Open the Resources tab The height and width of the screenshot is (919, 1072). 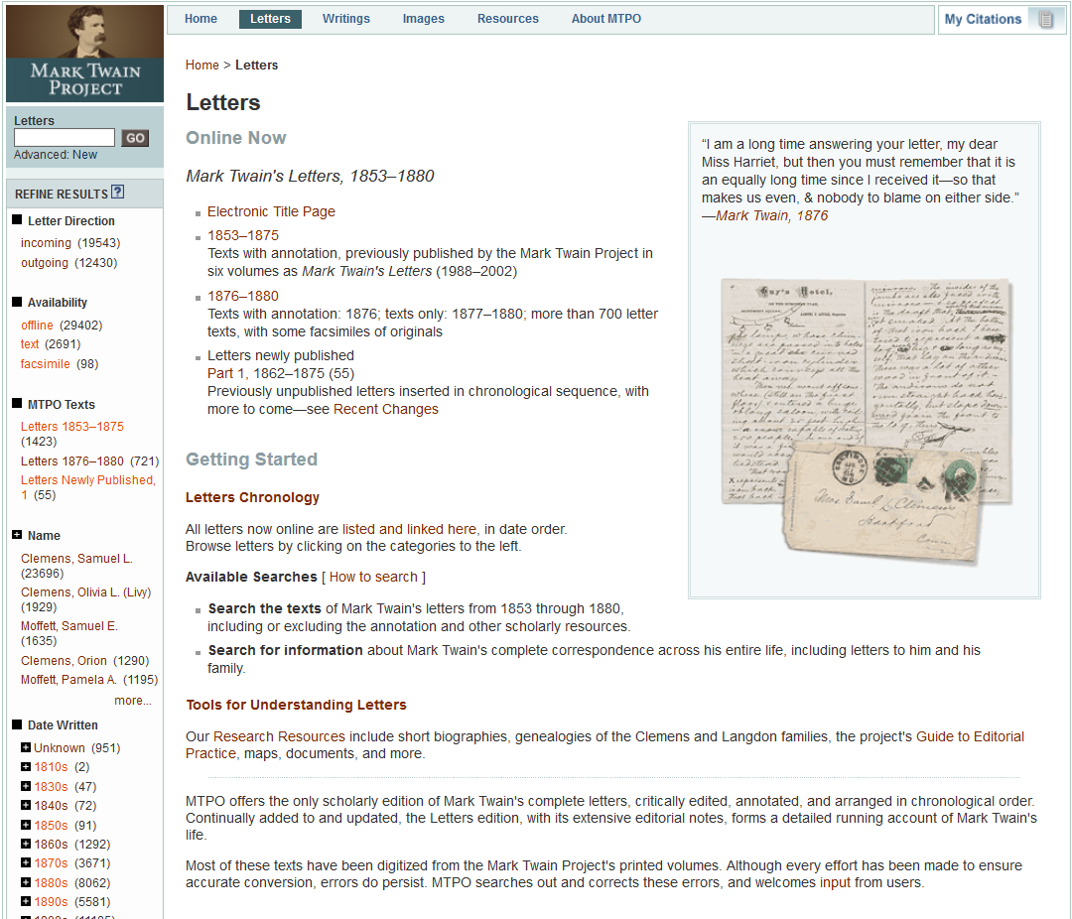508,19
